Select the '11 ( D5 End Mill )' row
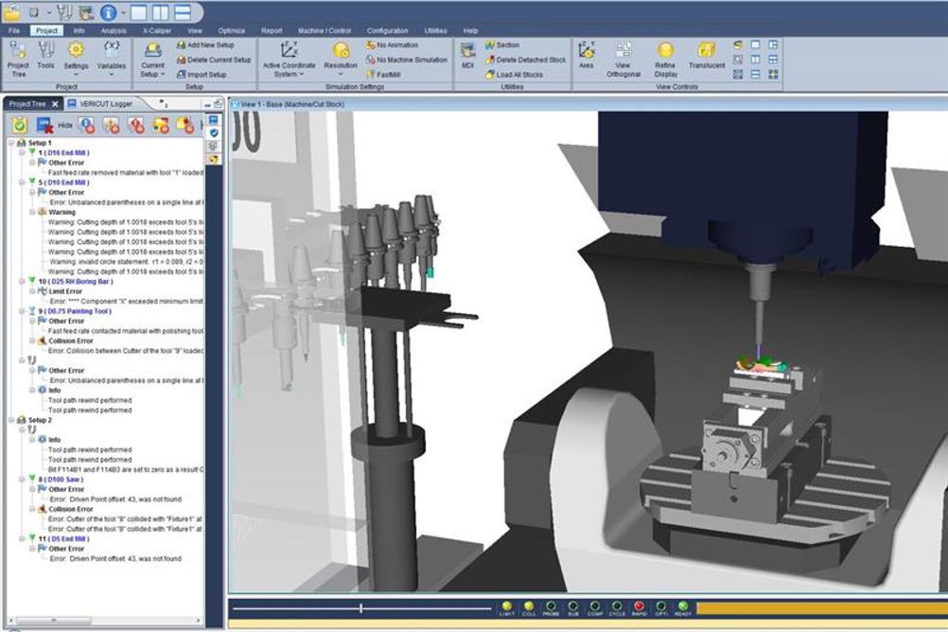 point(63,538)
